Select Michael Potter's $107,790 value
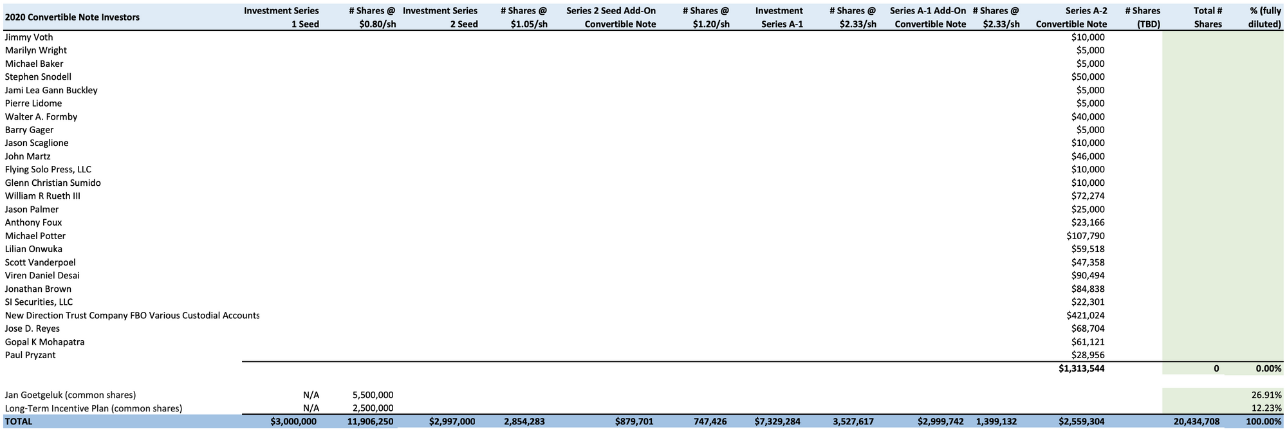The image size is (1287, 434). point(1086,236)
